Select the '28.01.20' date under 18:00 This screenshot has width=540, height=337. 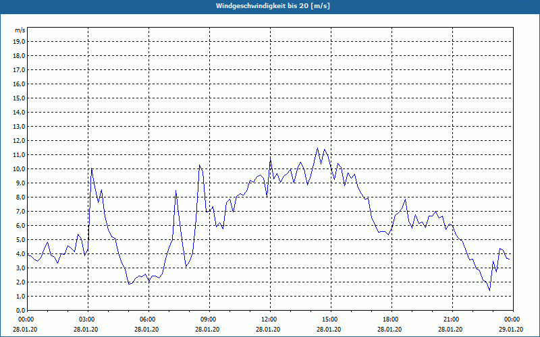[x=389, y=330]
